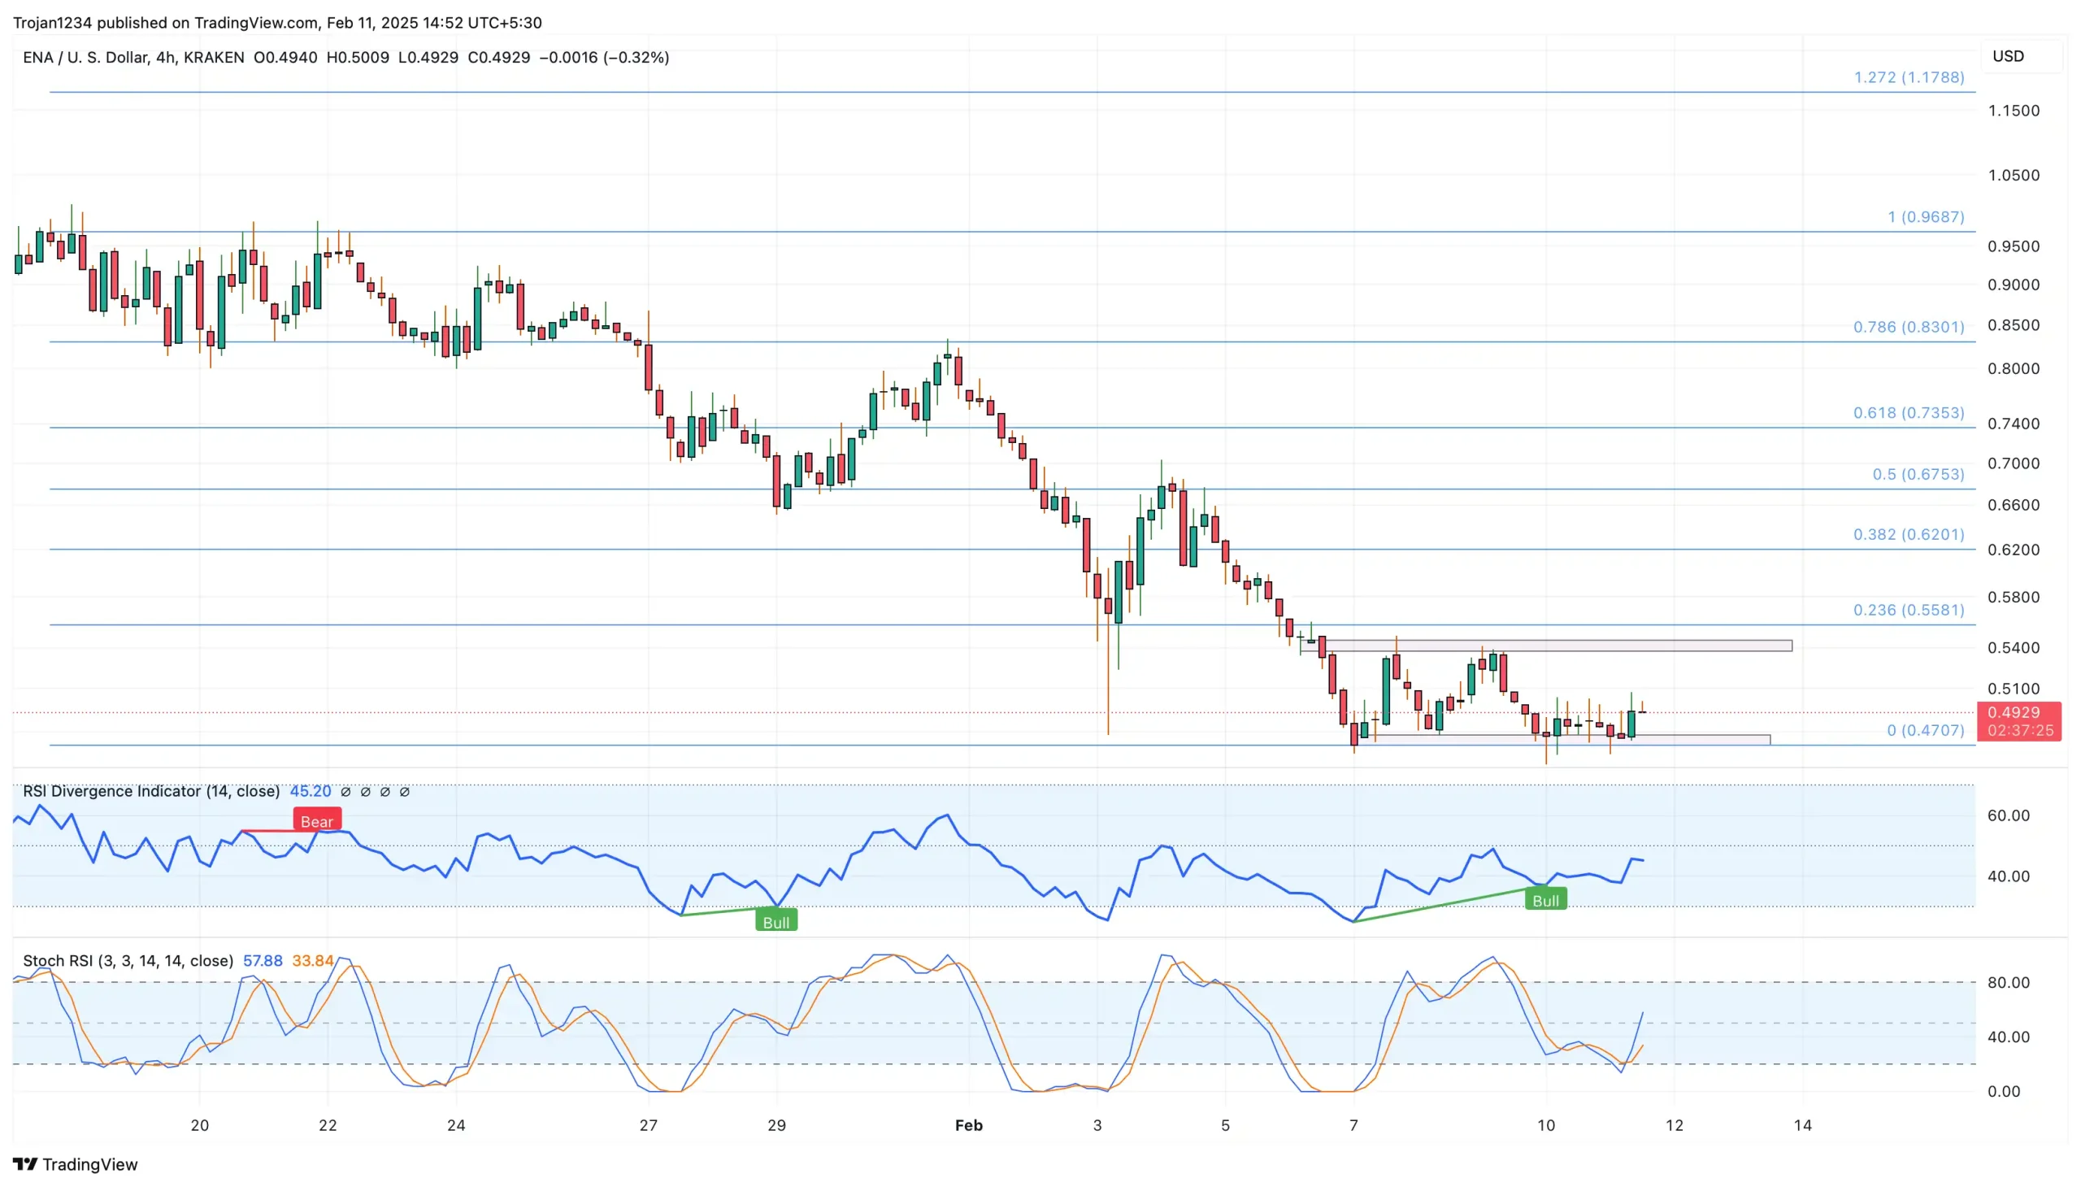This screenshot has height=1187, width=2081.
Task: Click the Bull label near Jan 29
Action: pyautogui.click(x=775, y=922)
